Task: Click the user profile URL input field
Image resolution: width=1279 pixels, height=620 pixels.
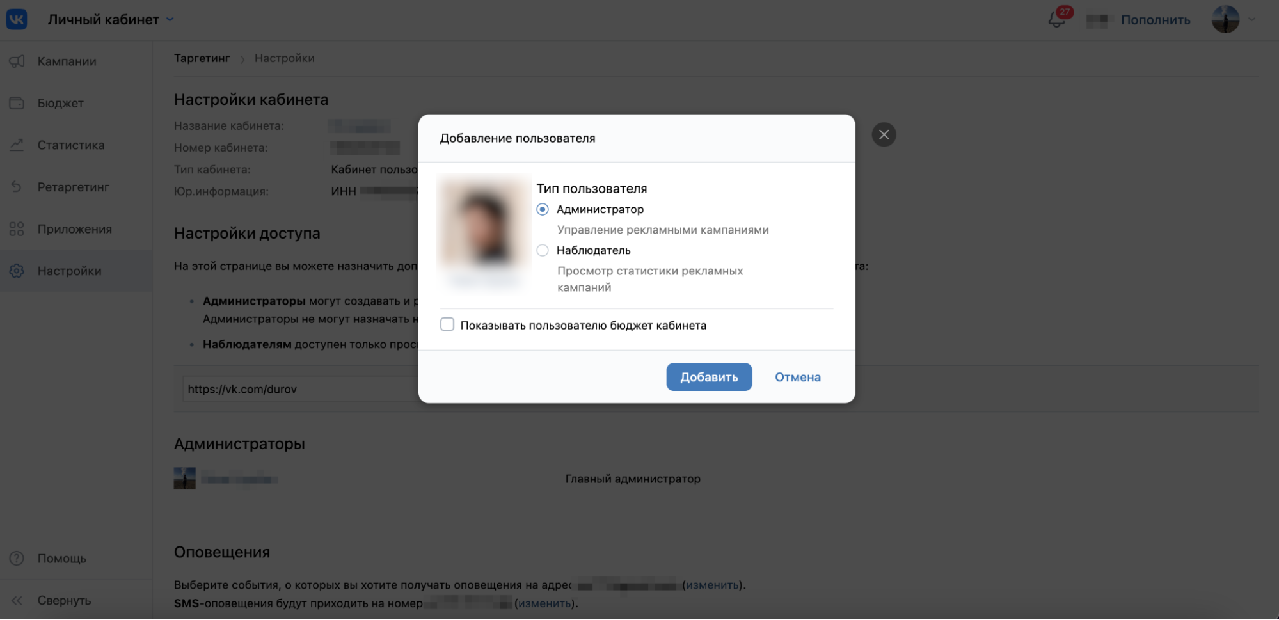Action: [301, 389]
